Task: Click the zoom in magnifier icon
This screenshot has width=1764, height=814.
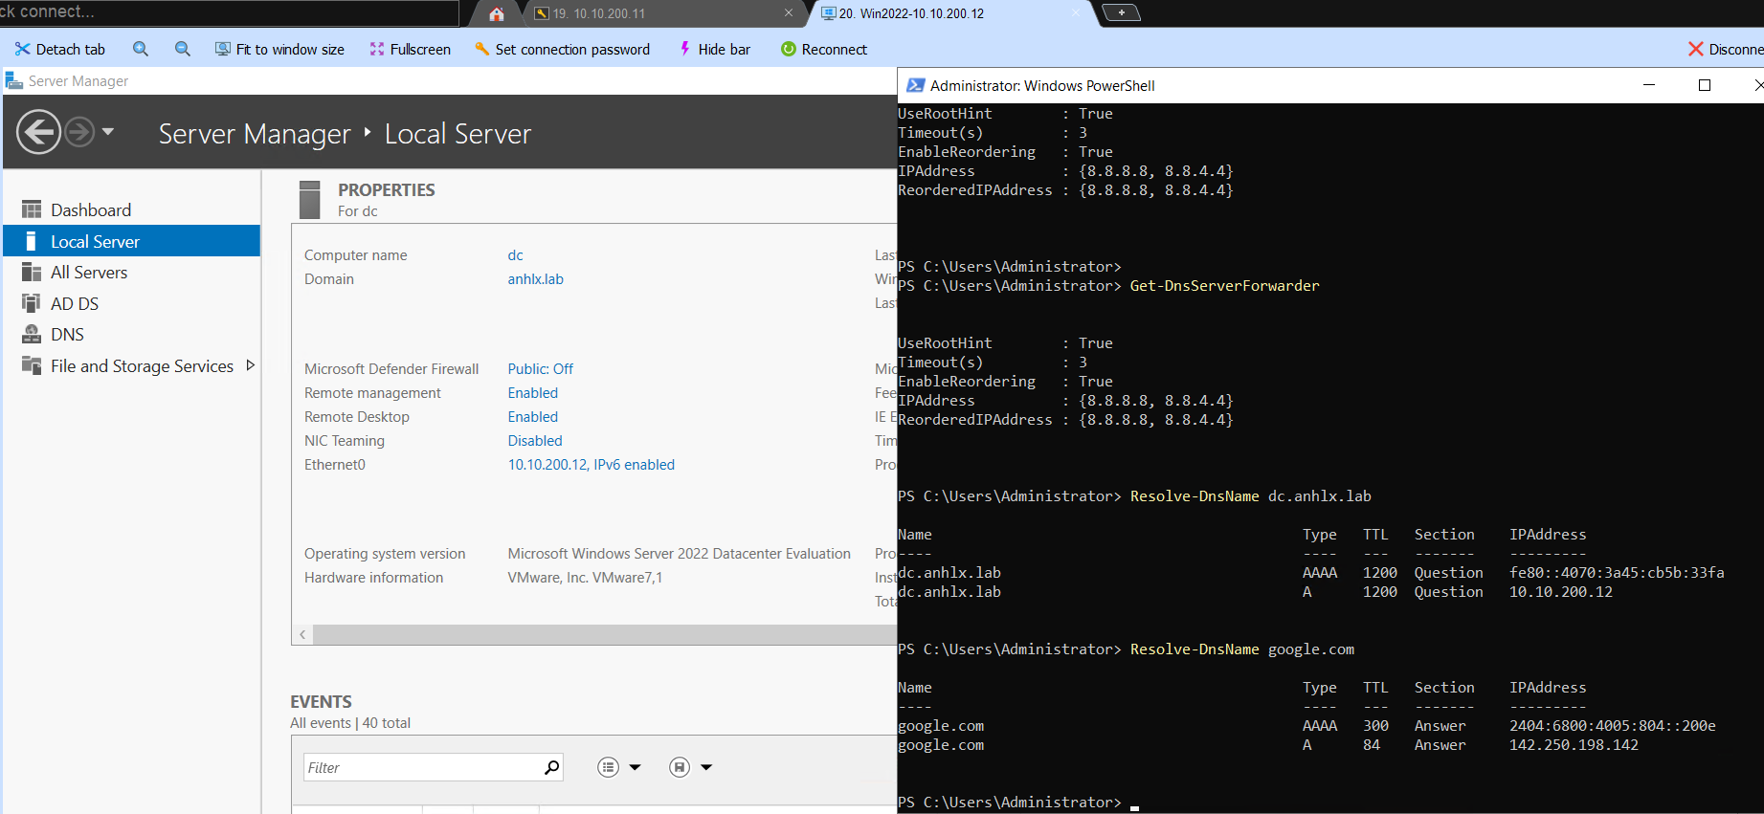Action: click(141, 49)
